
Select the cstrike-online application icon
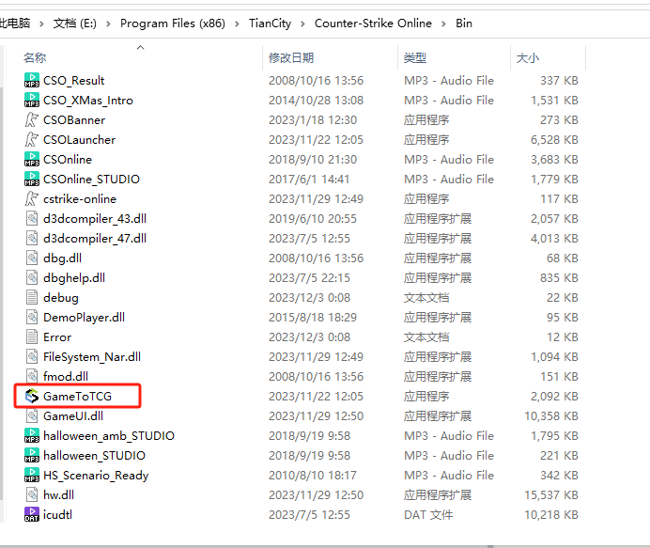(x=32, y=198)
